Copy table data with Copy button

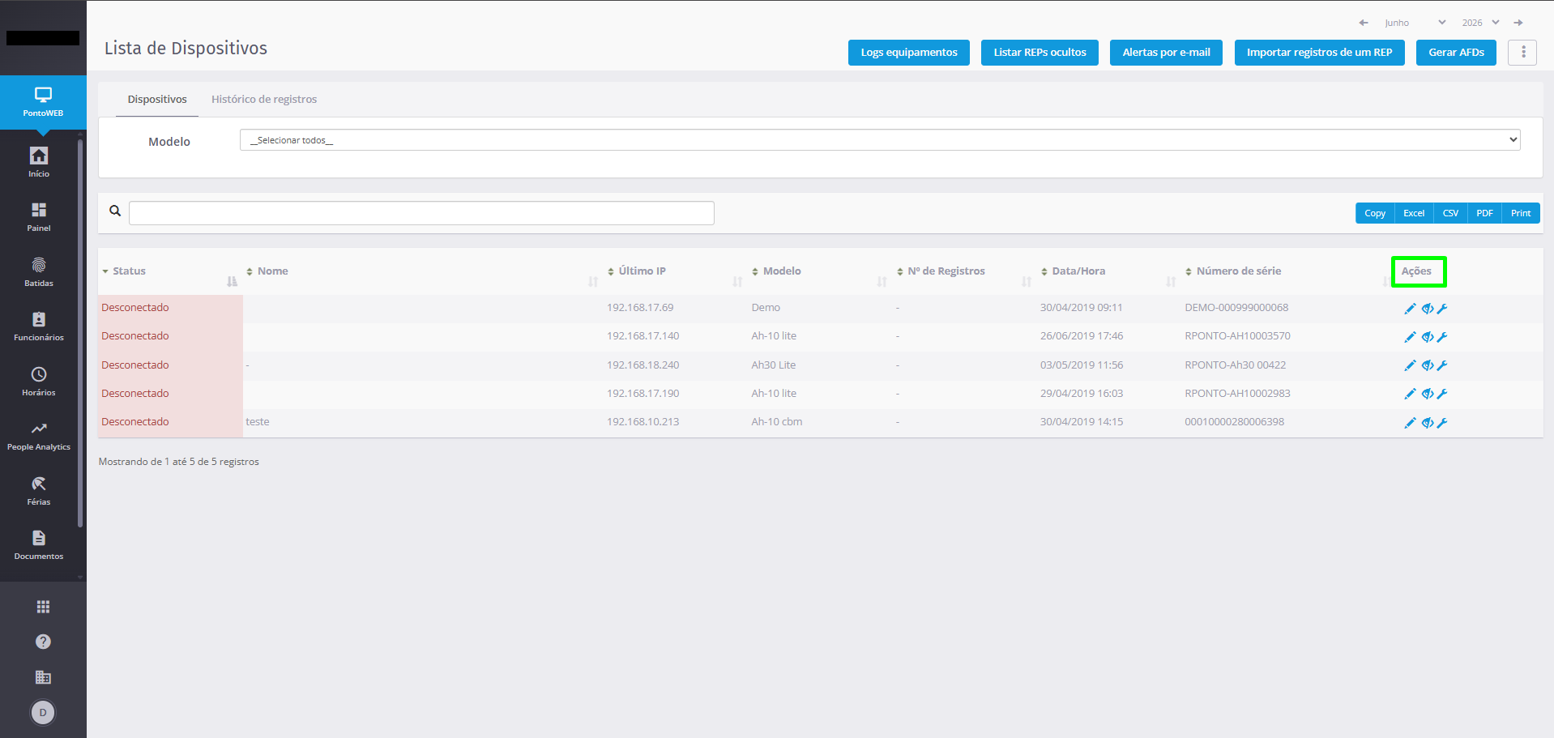pos(1375,213)
